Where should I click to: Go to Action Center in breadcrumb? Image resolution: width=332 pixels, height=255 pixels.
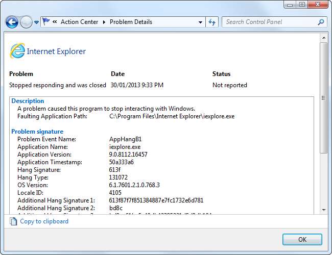(x=79, y=22)
